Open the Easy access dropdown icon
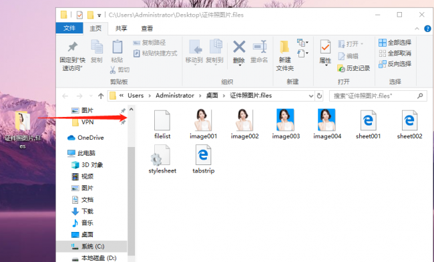 pos(302,53)
